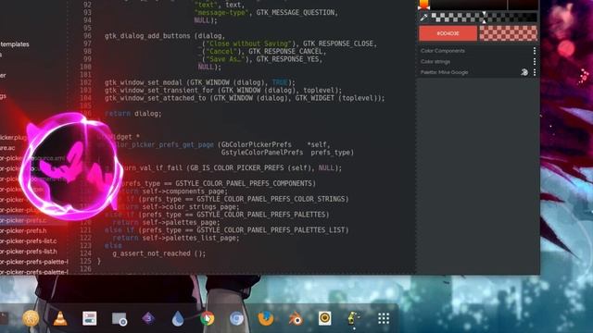Open or-picker-prefs-list.h in the project tree
The width and height of the screenshot is (593, 333).
pyautogui.click(x=29, y=252)
